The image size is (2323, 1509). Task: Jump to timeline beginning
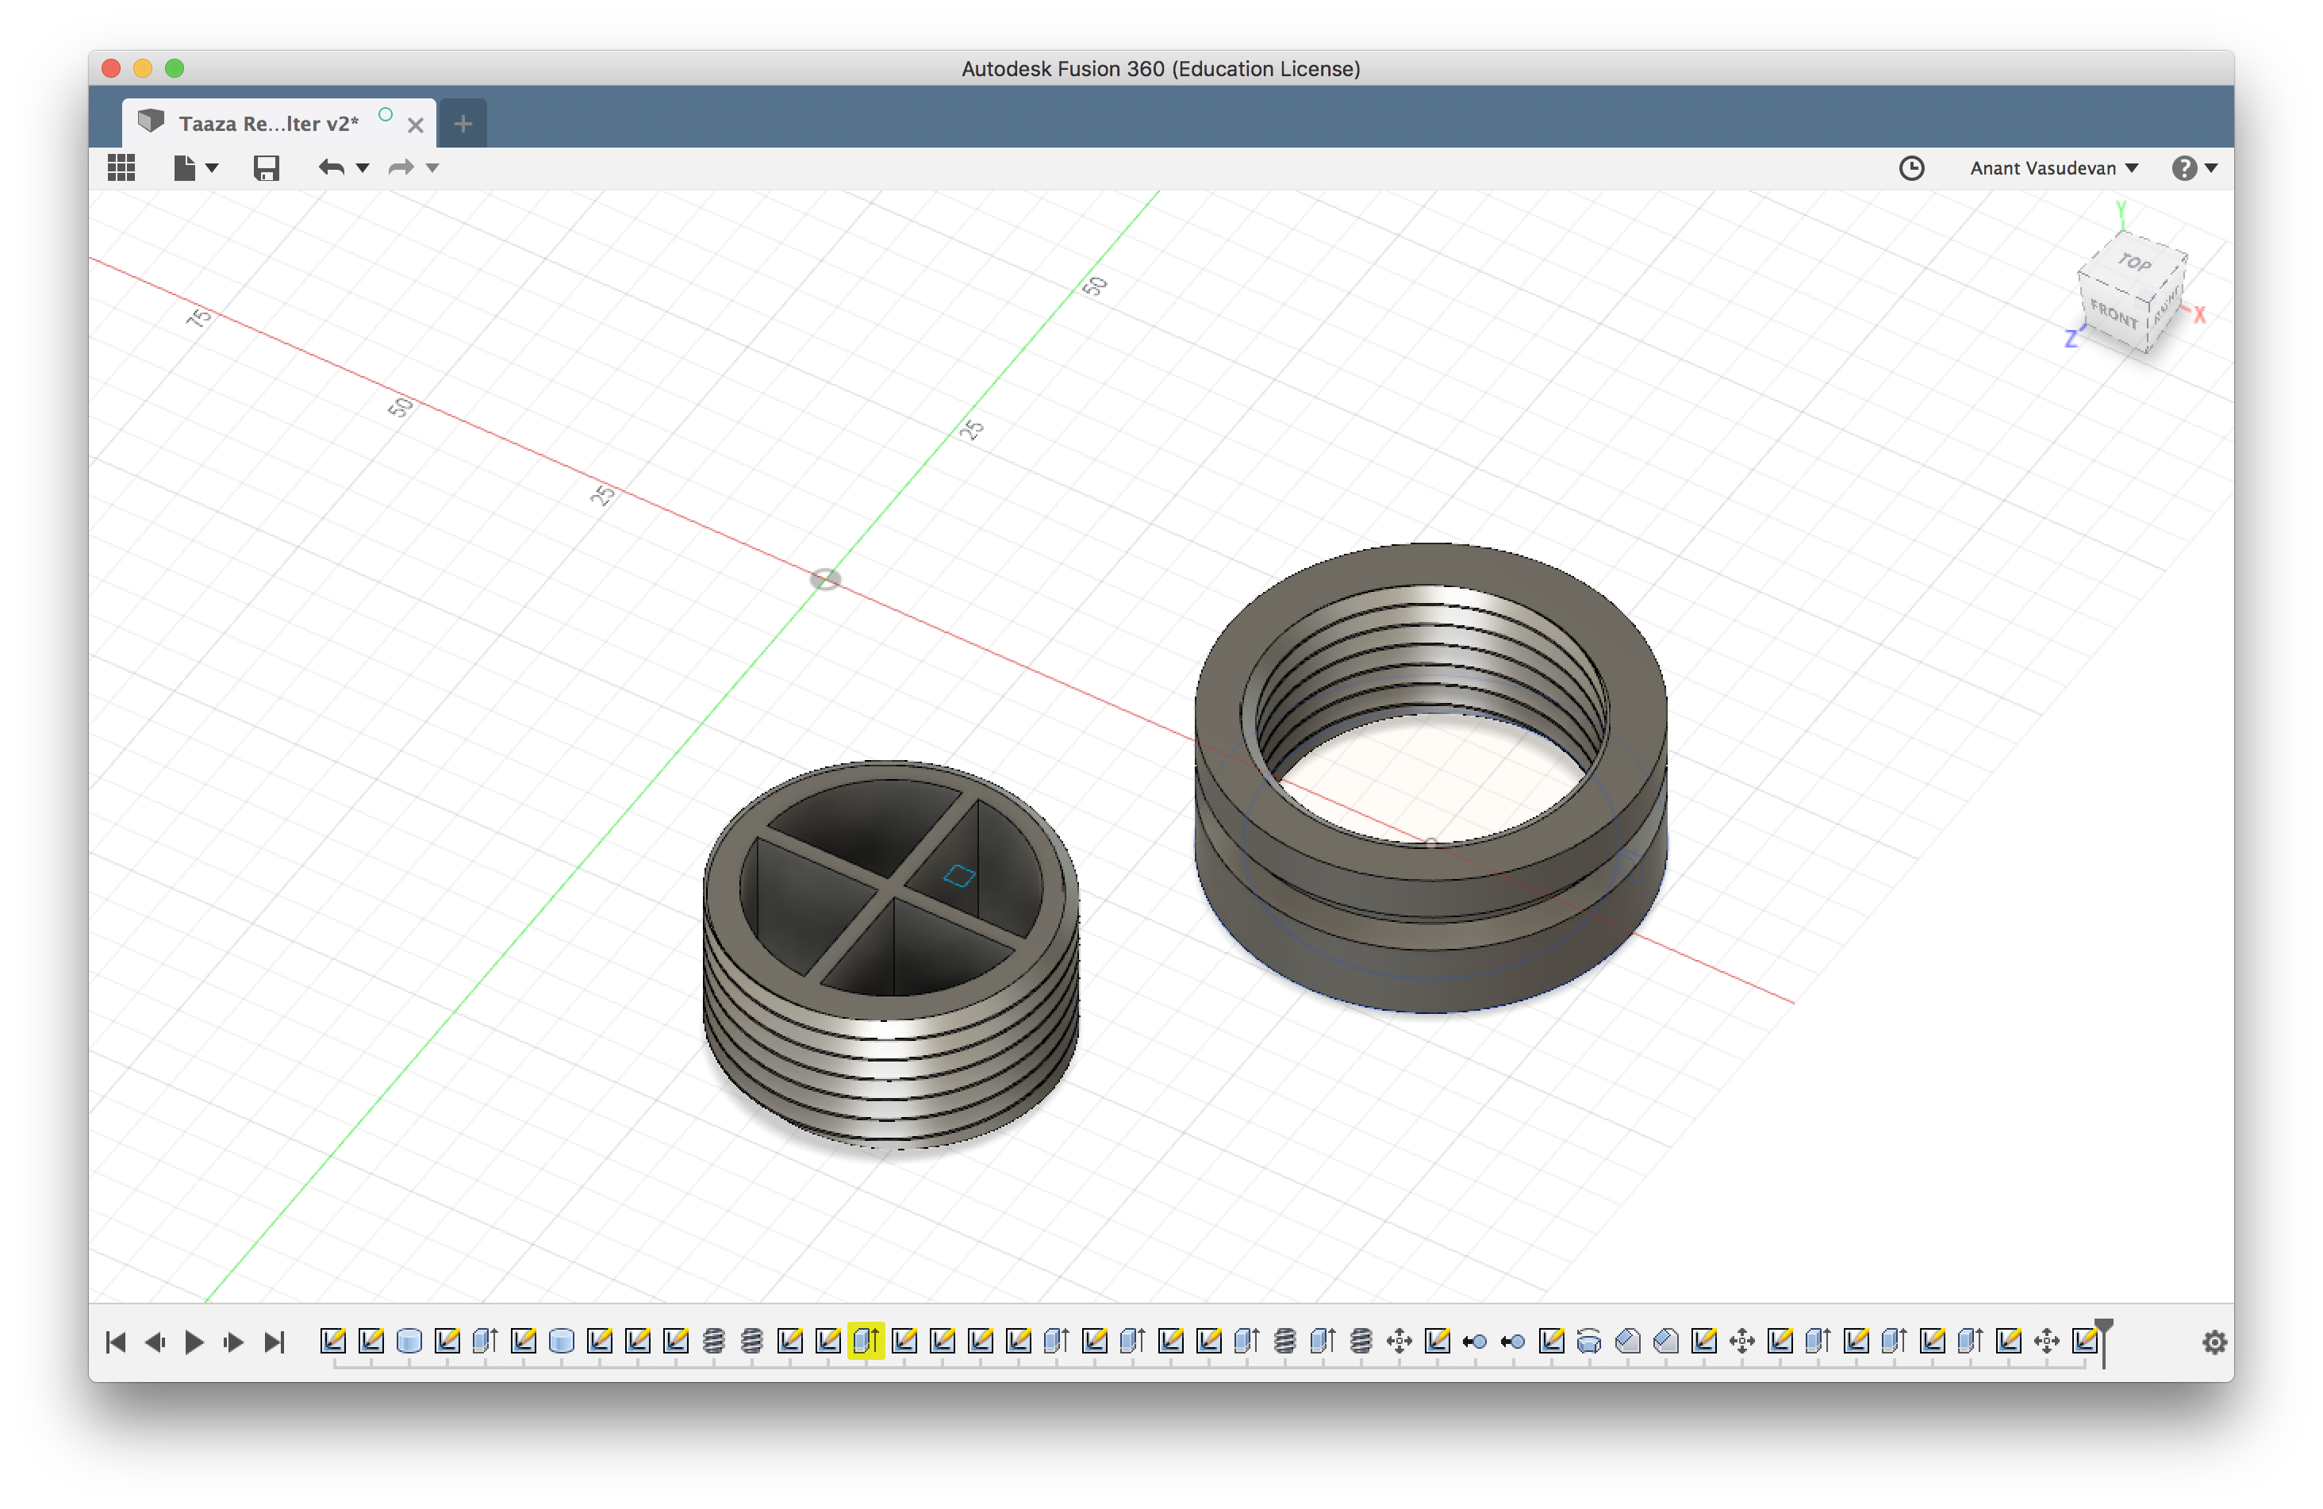[115, 1342]
